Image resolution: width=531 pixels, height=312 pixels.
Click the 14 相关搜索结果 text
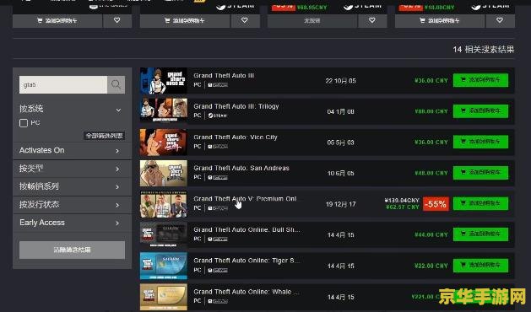point(484,50)
